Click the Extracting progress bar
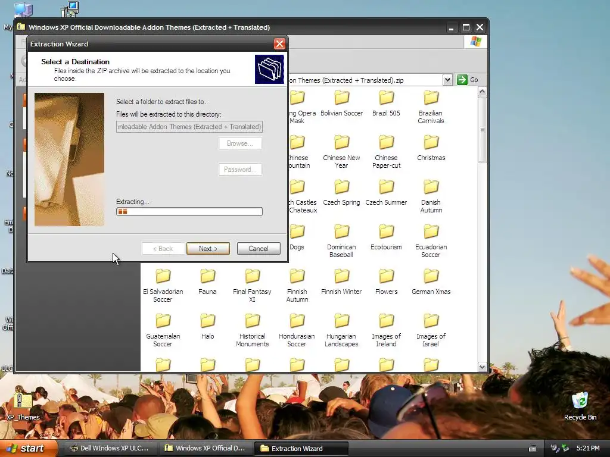610x457 pixels. pos(189,211)
